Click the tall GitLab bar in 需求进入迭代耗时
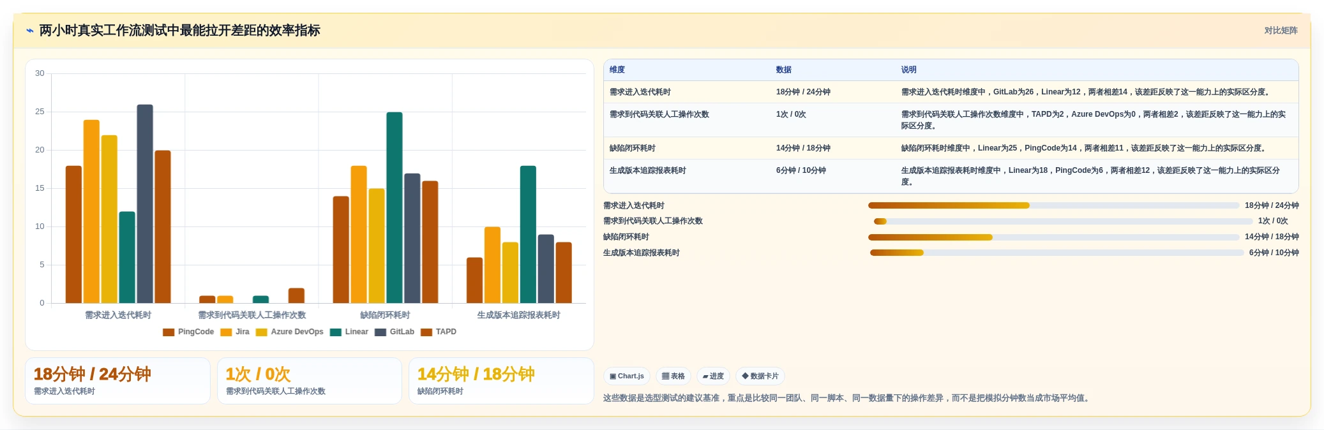 click(x=145, y=204)
